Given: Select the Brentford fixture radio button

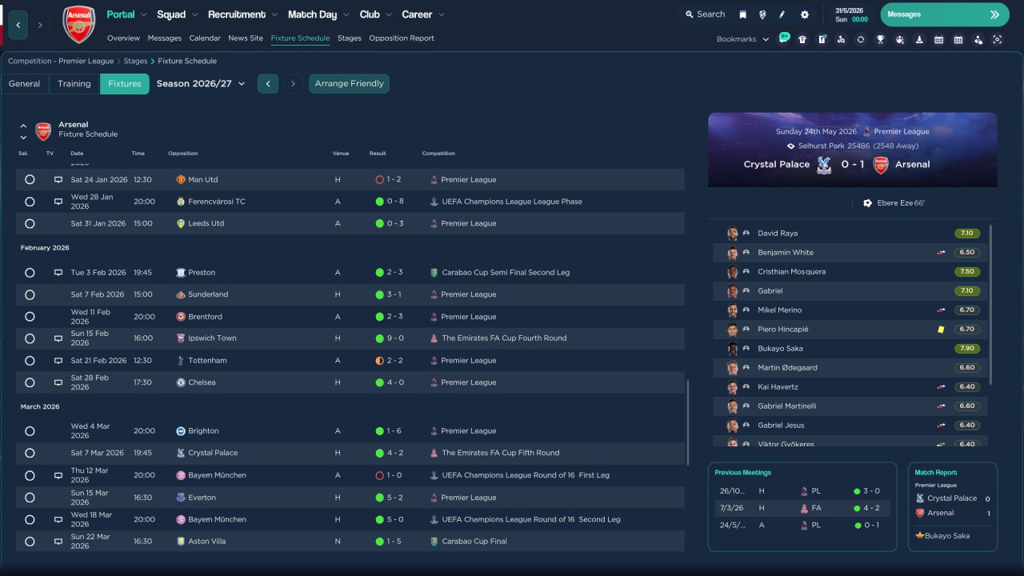Looking at the screenshot, I should 30,317.
